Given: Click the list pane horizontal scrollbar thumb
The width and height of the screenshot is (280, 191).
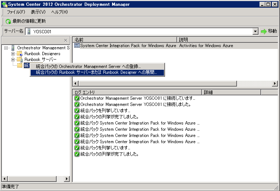Looking at the screenshot, I should pyautogui.click(x=158, y=83).
